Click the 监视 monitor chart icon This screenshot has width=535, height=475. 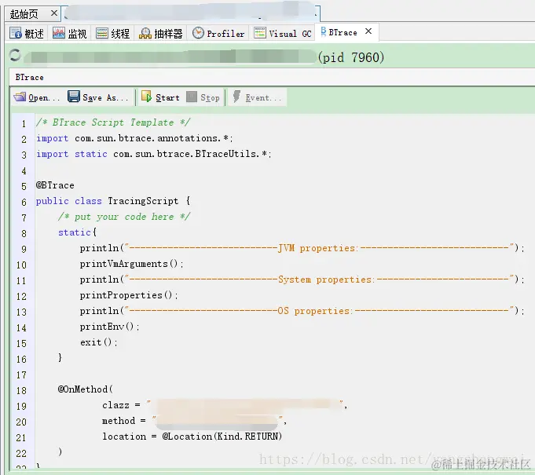pos(59,33)
